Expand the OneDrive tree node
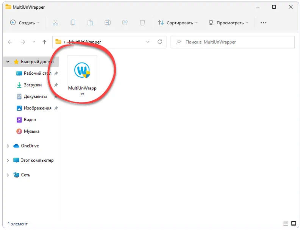303x230 pixels. point(8,146)
